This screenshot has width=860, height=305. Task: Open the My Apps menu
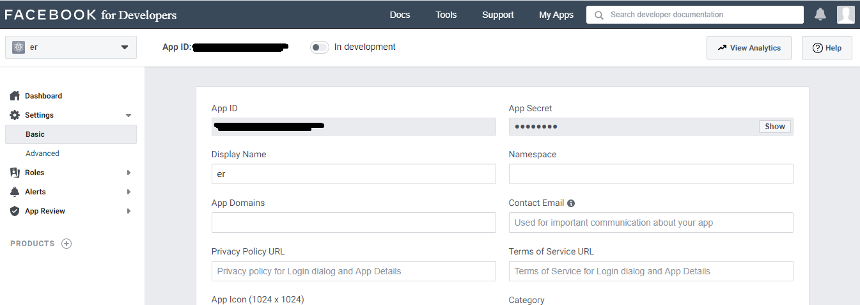[x=556, y=15]
